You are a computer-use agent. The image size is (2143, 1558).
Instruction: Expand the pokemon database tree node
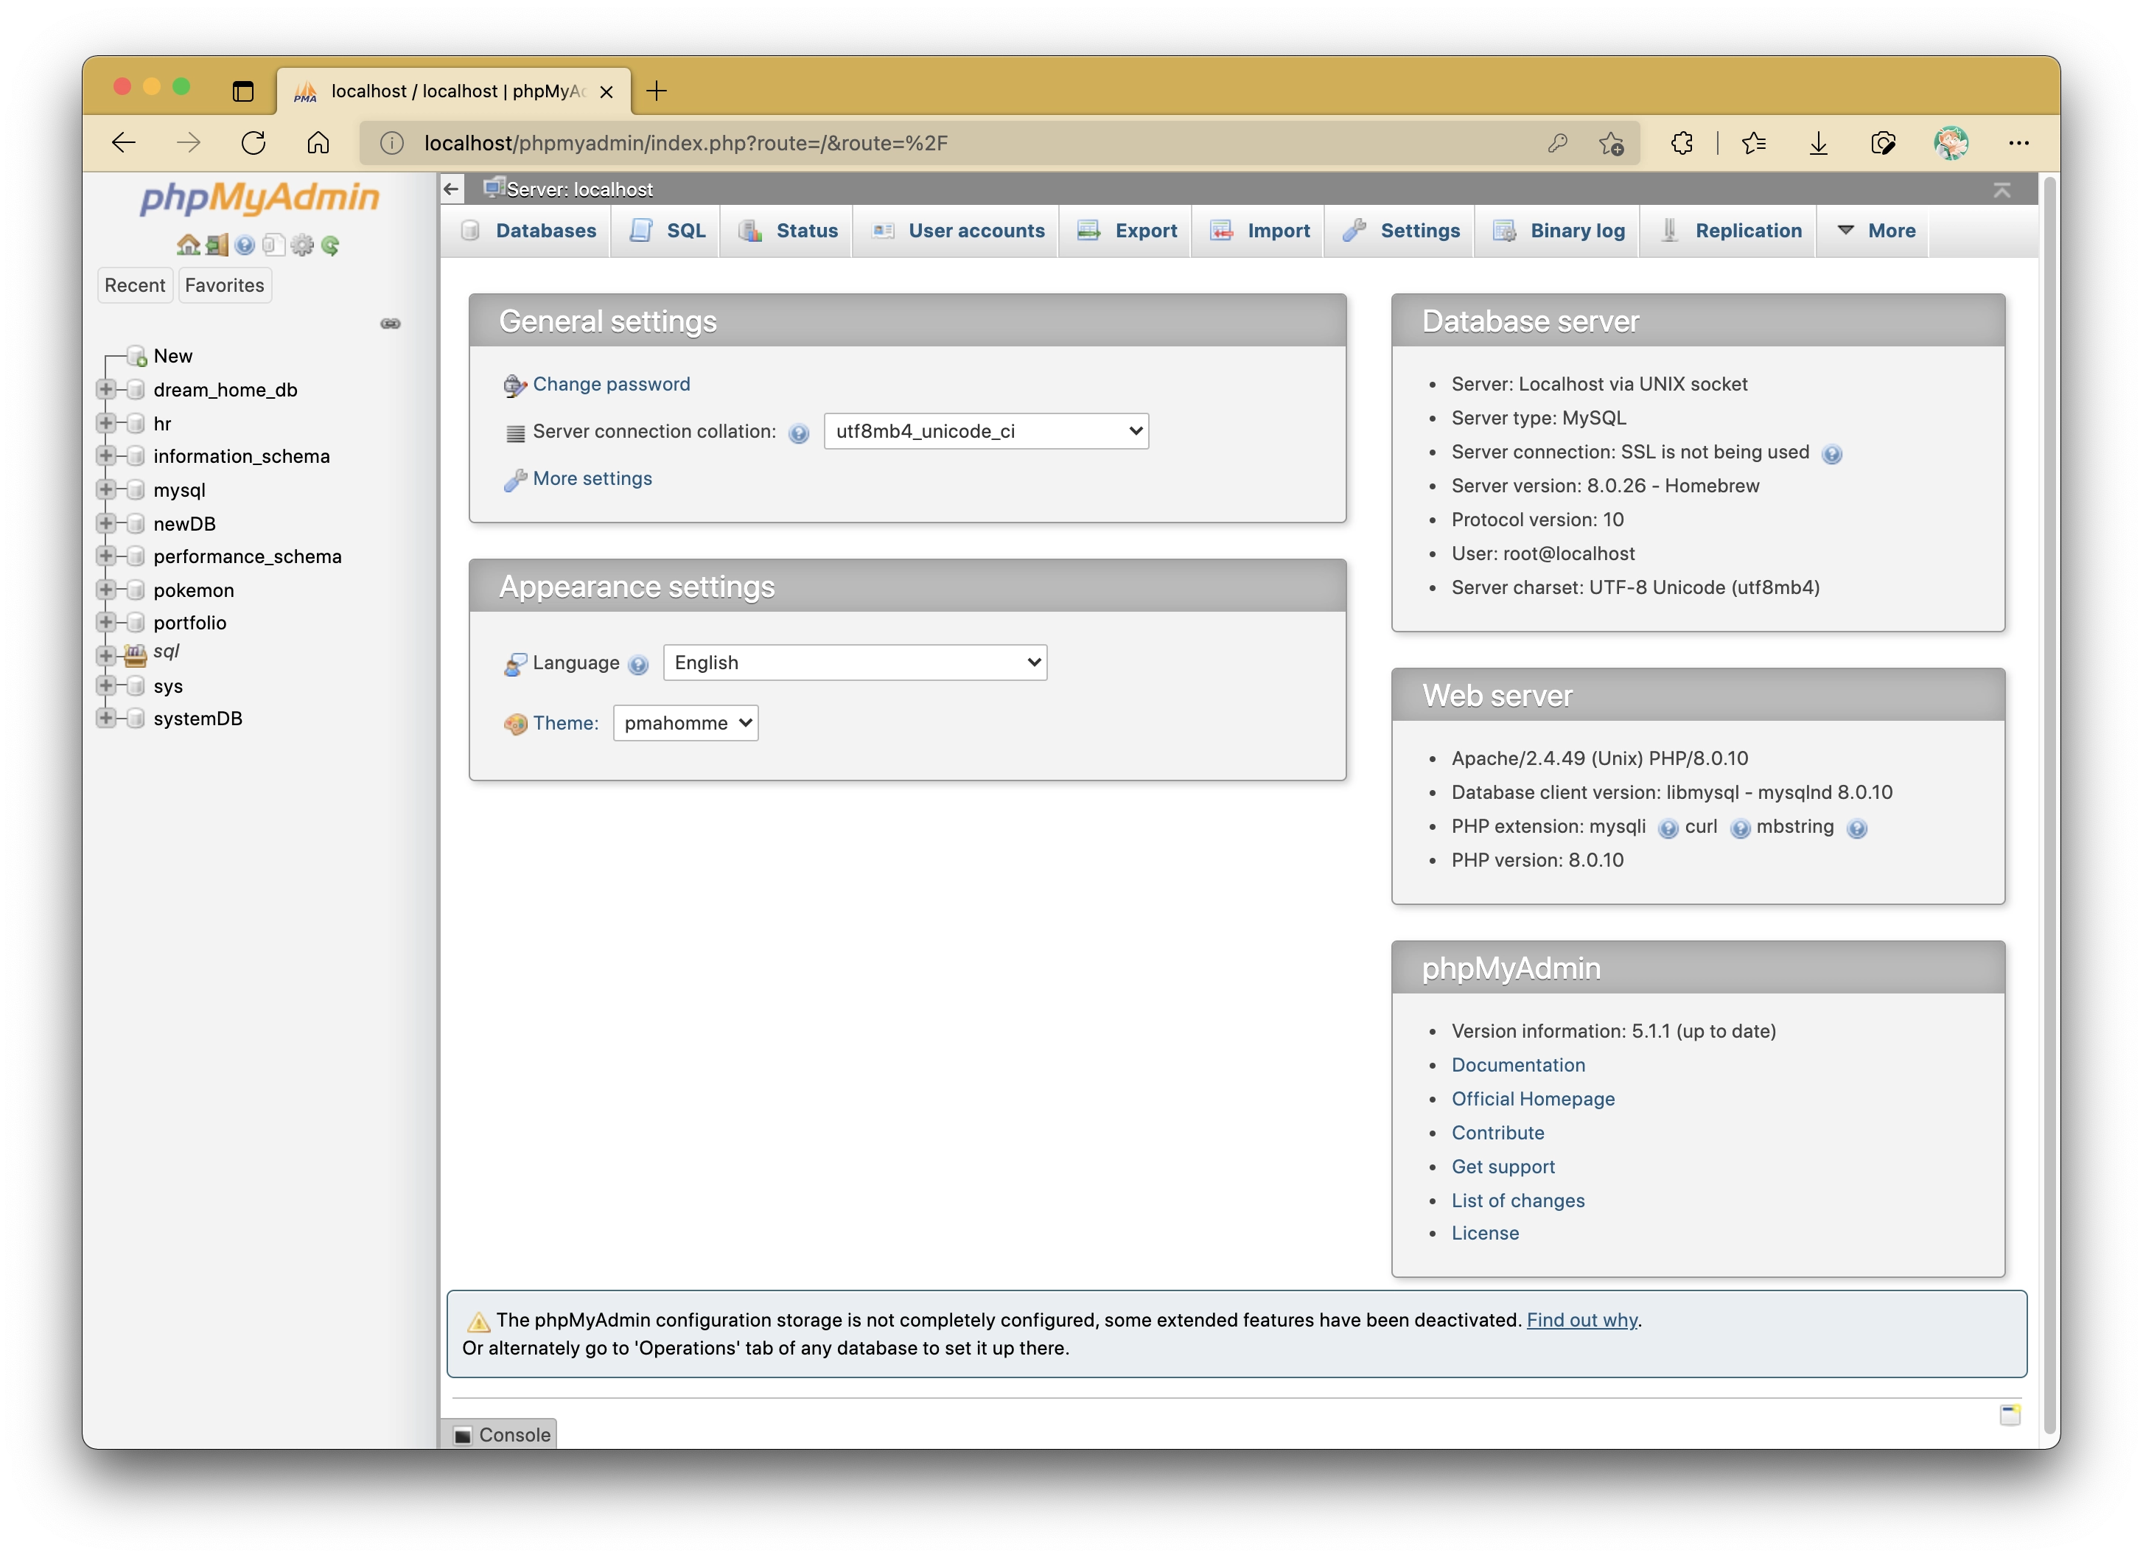point(106,590)
